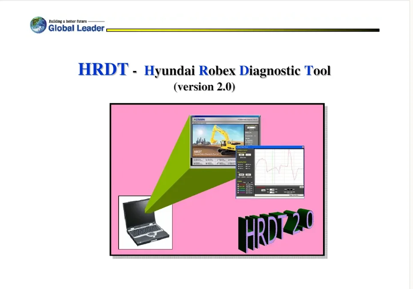The image size is (413, 289).
Task: Click the globe logo icon
Action: coord(38,25)
